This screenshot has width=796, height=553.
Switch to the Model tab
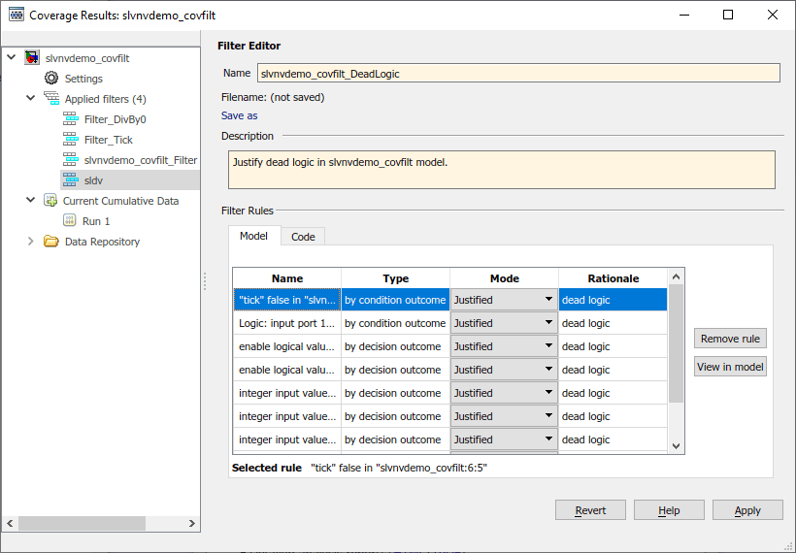click(x=253, y=237)
